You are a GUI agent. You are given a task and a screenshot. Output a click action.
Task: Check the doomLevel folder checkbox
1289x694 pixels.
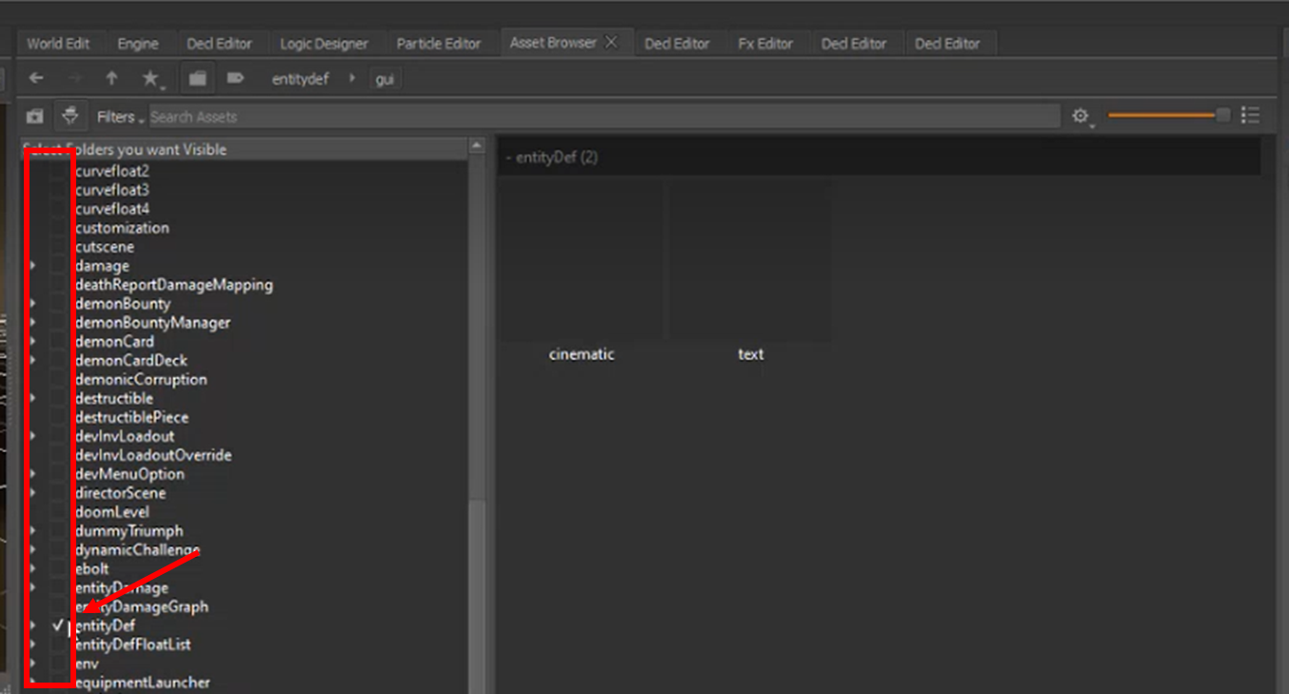58,511
